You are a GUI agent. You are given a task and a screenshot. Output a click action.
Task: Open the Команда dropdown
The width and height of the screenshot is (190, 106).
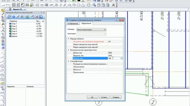click(91, 29)
